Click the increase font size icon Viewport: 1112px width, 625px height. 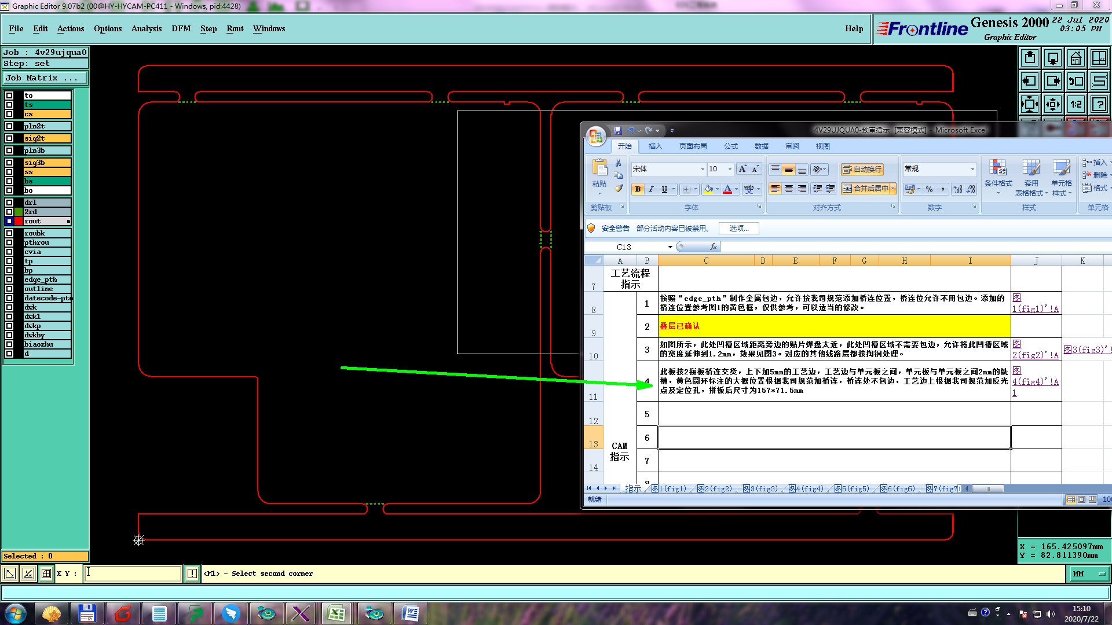tap(742, 169)
